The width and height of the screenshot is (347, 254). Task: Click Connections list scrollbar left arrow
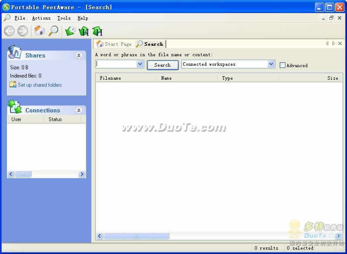[11, 174]
